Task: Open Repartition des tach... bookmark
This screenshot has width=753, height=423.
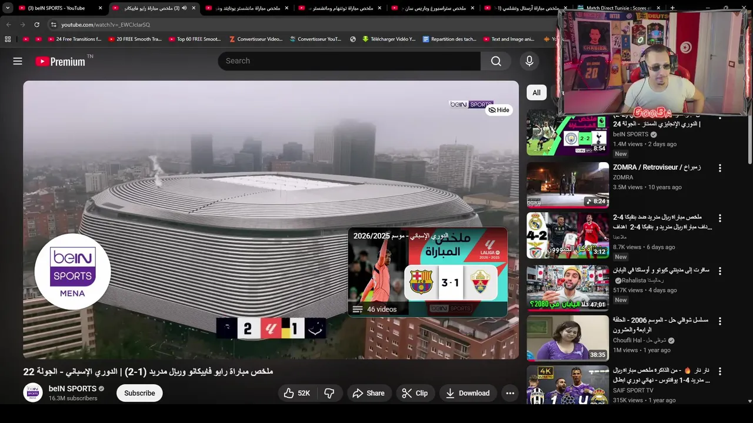Action: coord(449,39)
